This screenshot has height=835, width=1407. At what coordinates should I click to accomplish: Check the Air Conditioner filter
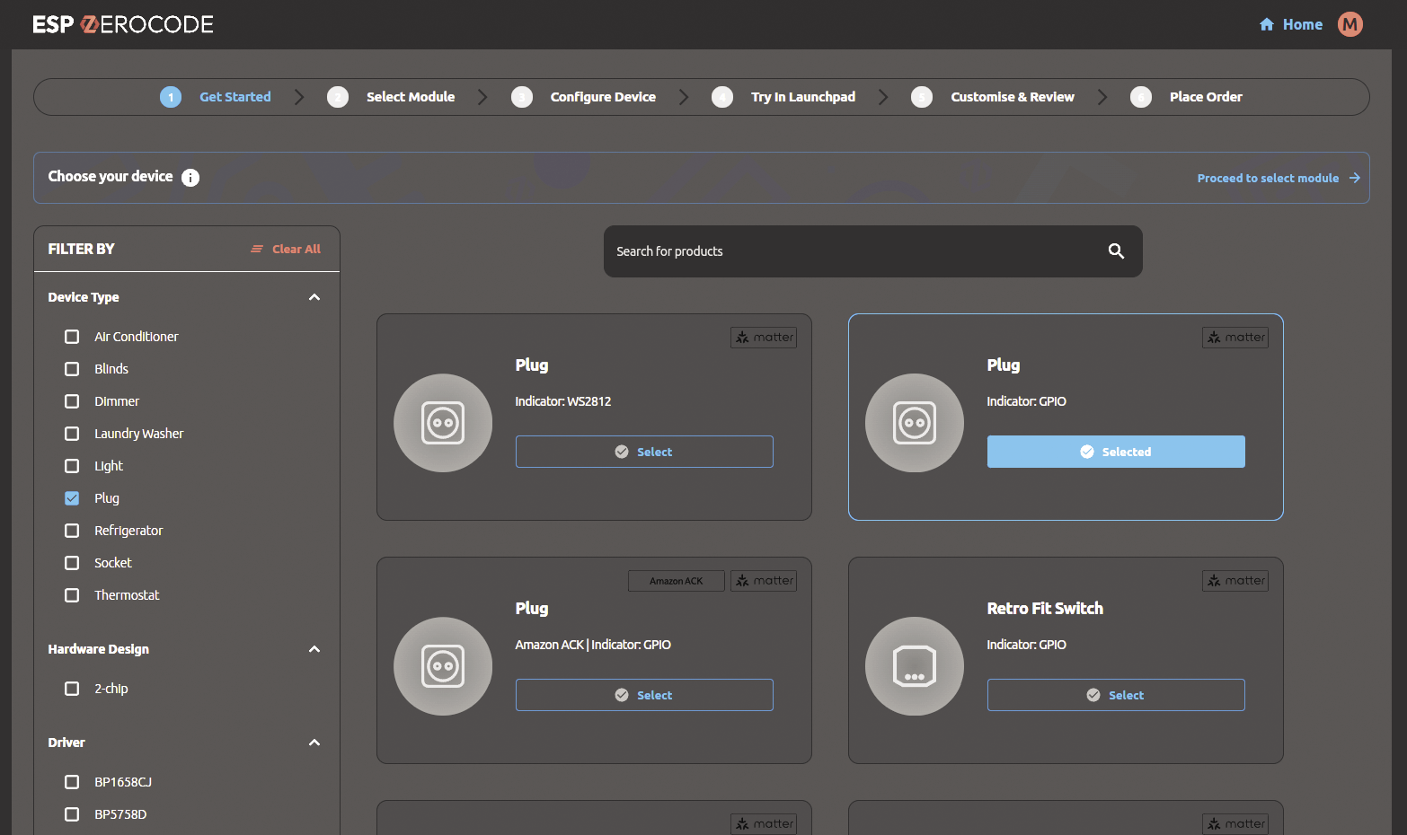click(72, 337)
